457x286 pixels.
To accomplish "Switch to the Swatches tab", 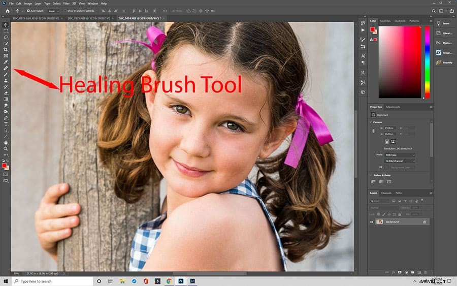I will pos(385,21).
